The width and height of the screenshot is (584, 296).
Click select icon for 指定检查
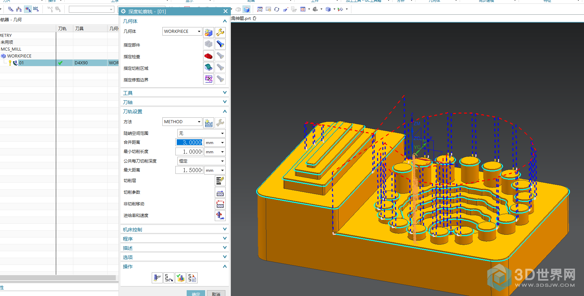click(x=209, y=56)
